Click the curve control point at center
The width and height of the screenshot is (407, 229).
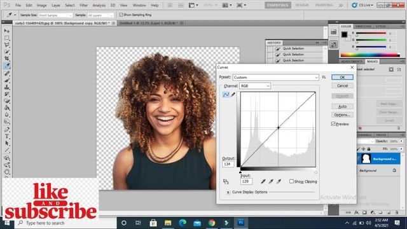point(279,127)
